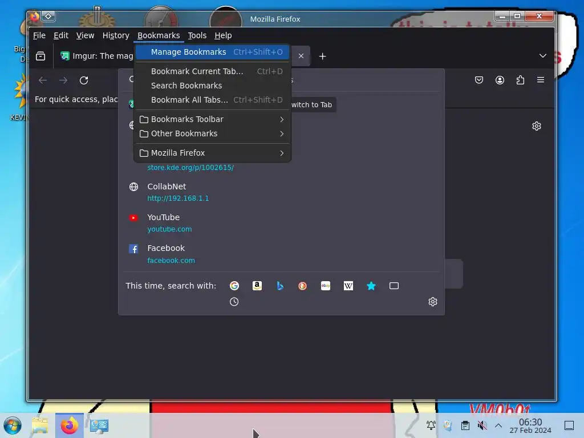Go back with the back arrow
The image size is (584, 438).
coord(43,80)
